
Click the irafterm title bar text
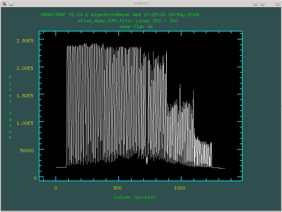tap(141, 3)
